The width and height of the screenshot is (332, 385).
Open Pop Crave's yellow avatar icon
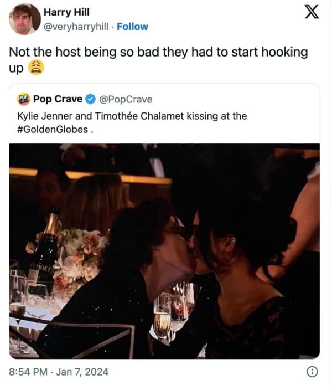(24, 99)
